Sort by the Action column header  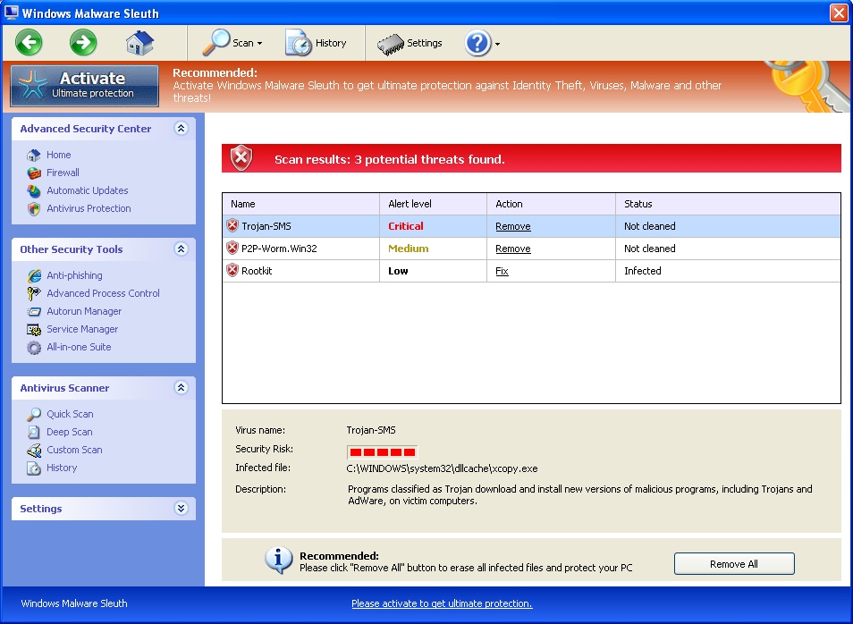click(x=551, y=204)
